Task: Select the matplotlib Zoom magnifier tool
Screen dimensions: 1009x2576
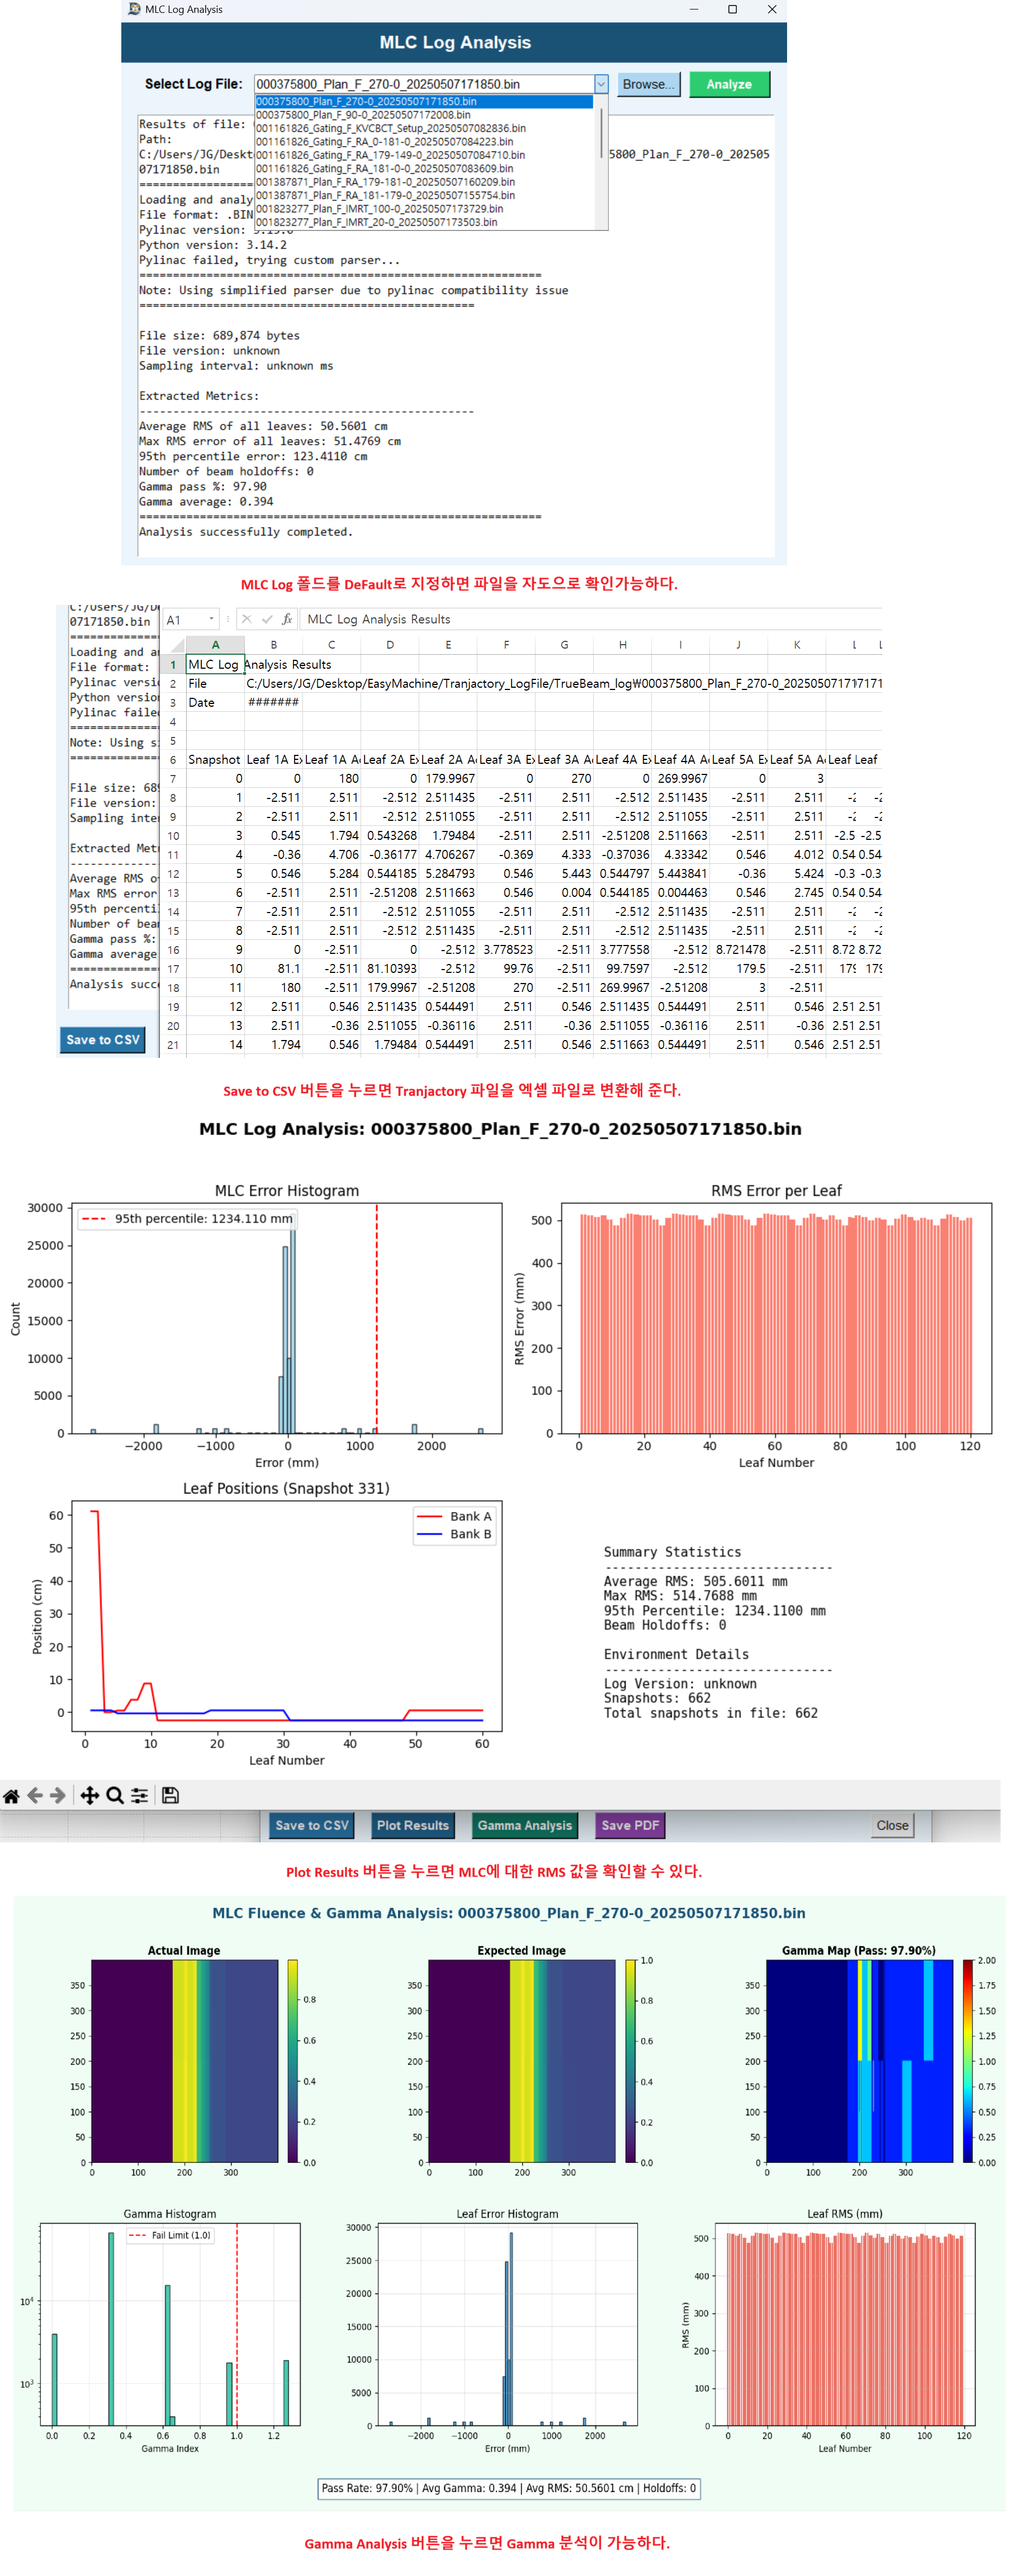Action: 115,1796
